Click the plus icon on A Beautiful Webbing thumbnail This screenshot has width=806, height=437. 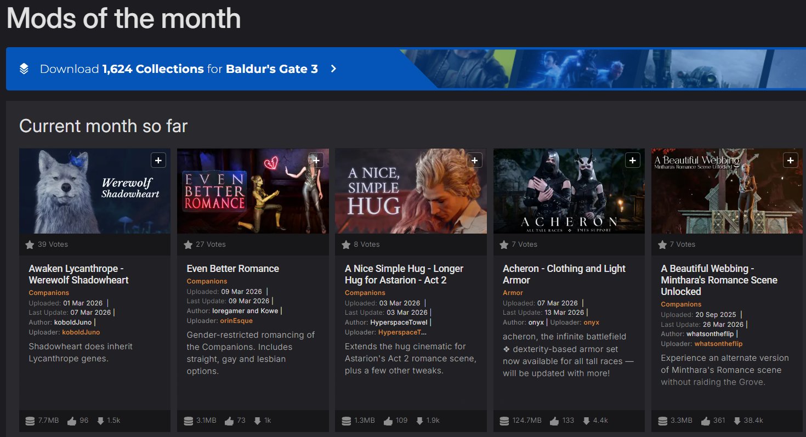(x=791, y=160)
